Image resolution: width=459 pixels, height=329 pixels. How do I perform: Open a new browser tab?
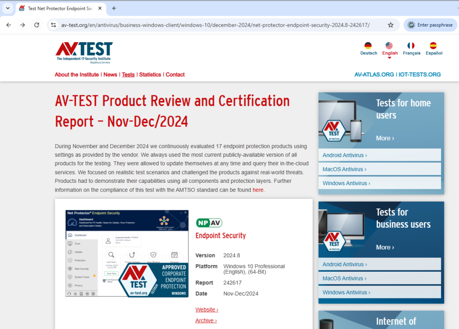coord(114,8)
